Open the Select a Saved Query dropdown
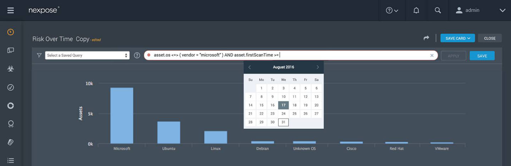The width and height of the screenshot is (511, 166). (87, 56)
